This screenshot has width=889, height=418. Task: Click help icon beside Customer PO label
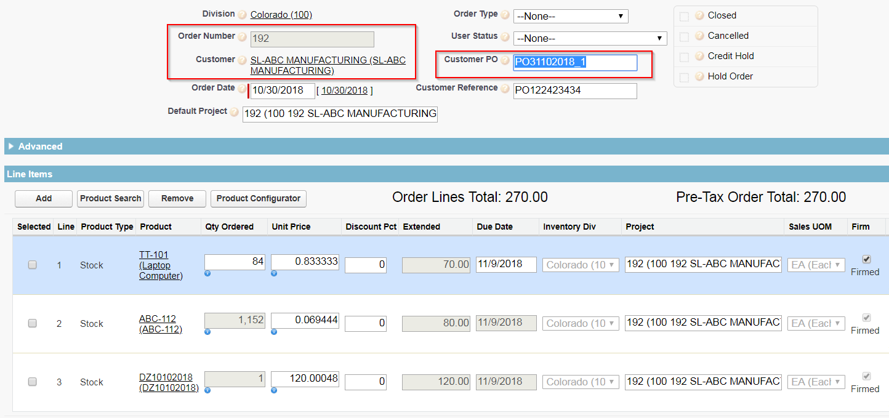pos(505,60)
